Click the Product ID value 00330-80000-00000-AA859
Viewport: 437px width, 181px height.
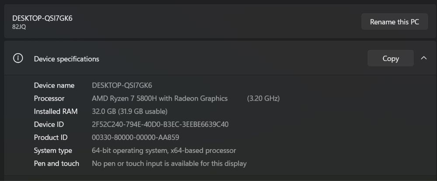pyautogui.click(x=135, y=137)
